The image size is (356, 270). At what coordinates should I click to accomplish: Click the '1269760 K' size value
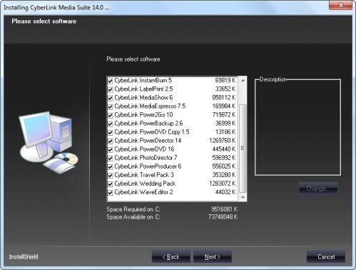pyautogui.click(x=222, y=141)
